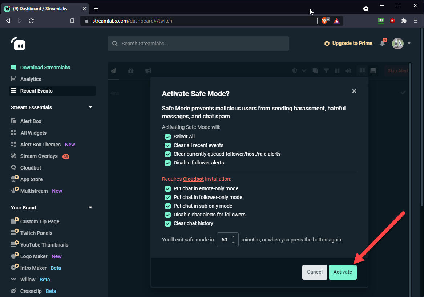This screenshot has width=424, height=297.
Task: Click the Streamlabs logo icon
Action: point(18,44)
